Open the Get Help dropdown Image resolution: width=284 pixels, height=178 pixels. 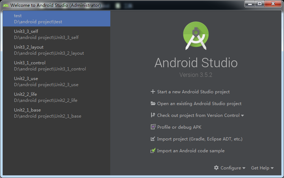point(262,168)
